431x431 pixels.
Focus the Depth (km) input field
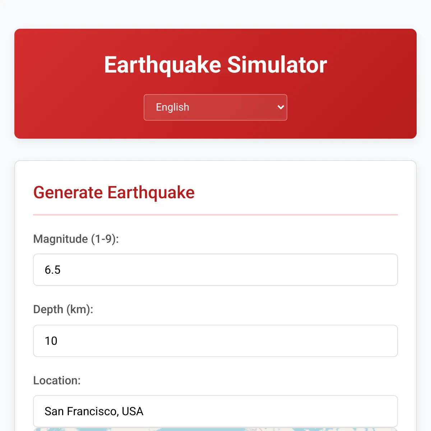pos(215,341)
